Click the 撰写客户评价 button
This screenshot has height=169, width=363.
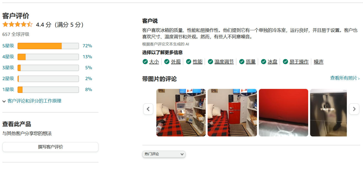tap(50, 147)
